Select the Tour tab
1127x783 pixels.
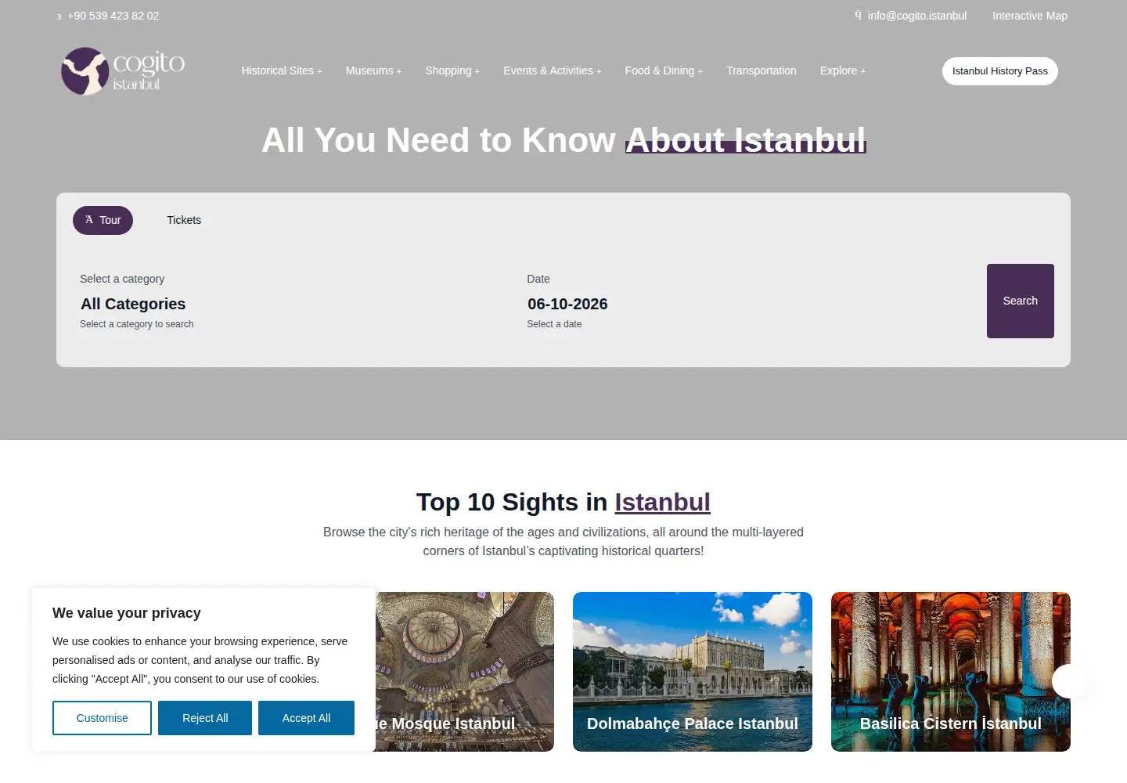tap(103, 220)
